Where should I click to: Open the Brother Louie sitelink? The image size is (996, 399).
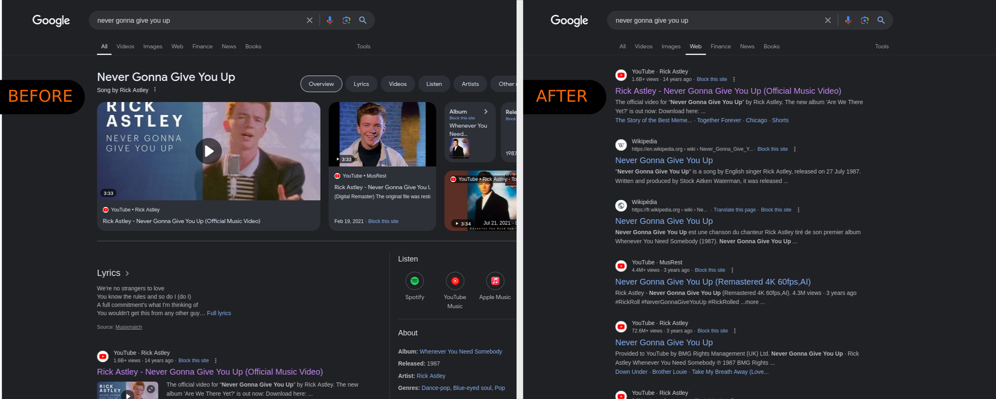(669, 372)
